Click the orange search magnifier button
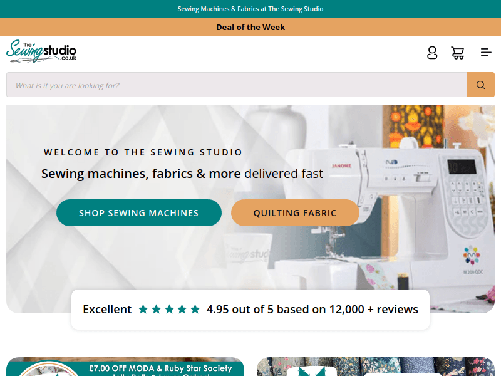501x376 pixels. [480, 85]
